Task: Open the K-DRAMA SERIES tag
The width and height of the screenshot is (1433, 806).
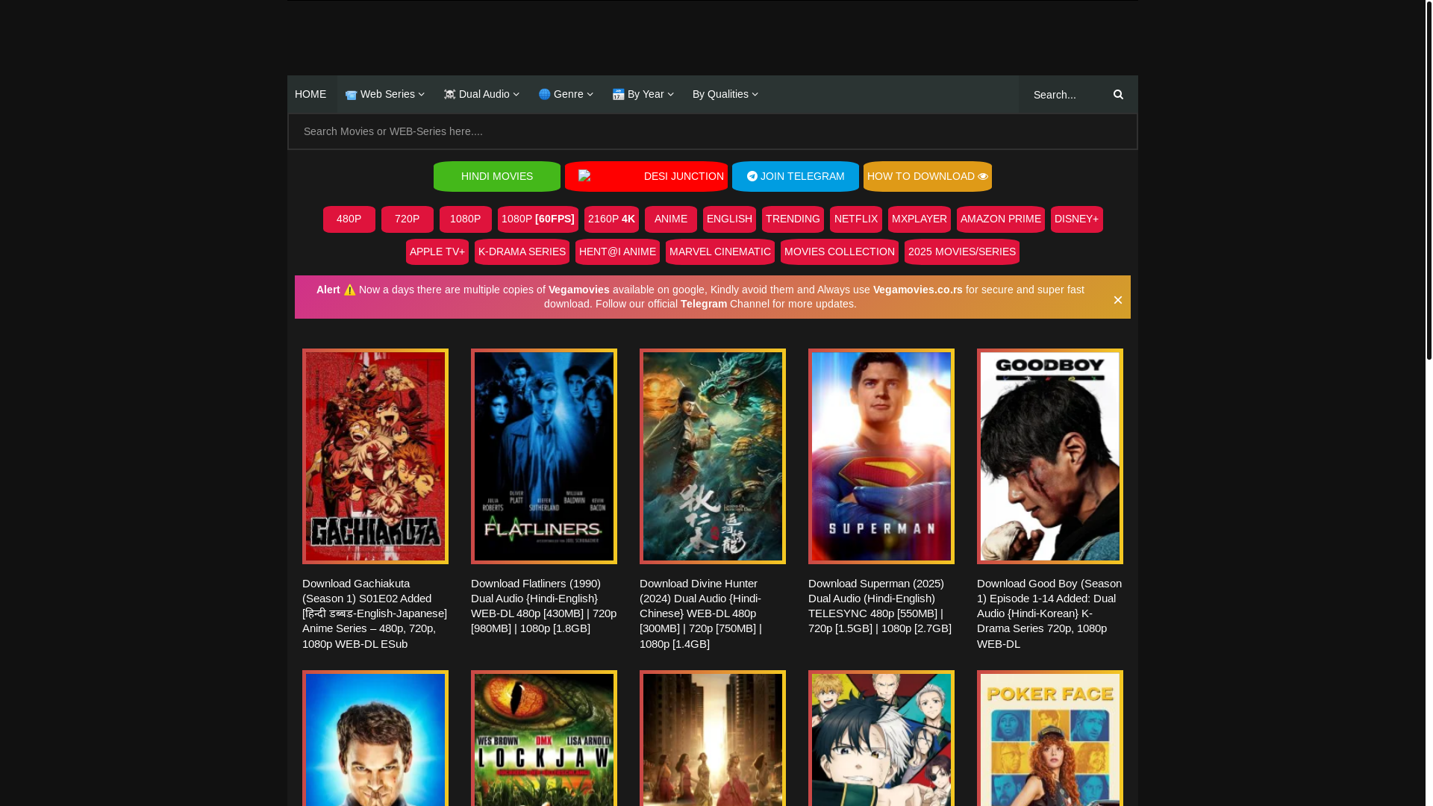Action: tap(522, 252)
